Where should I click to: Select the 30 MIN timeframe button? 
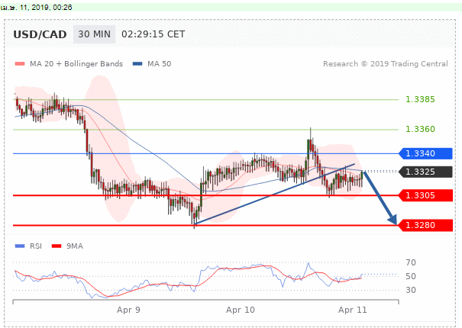[x=94, y=34]
